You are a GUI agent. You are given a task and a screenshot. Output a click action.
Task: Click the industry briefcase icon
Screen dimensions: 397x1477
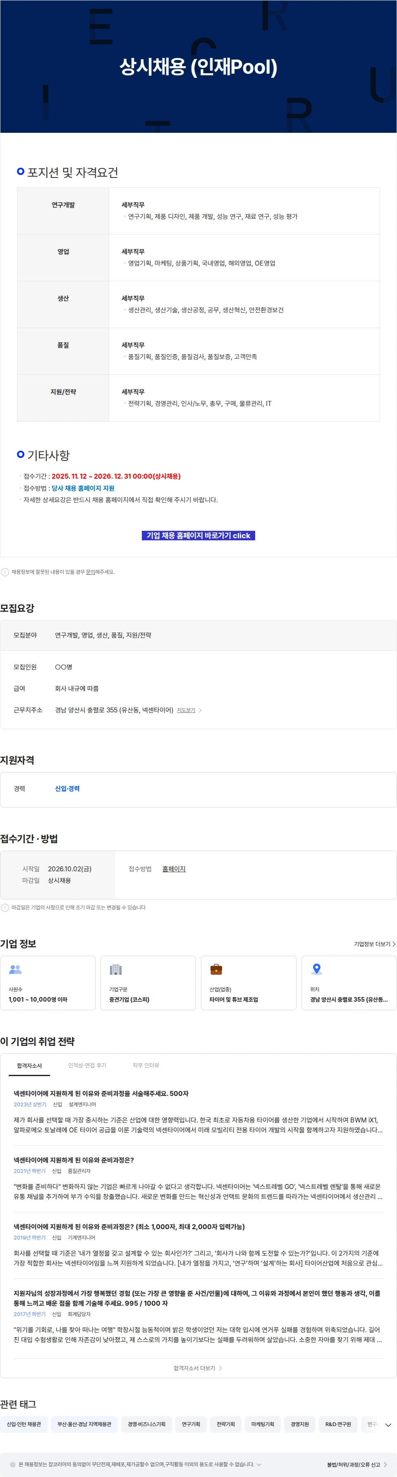point(216,969)
